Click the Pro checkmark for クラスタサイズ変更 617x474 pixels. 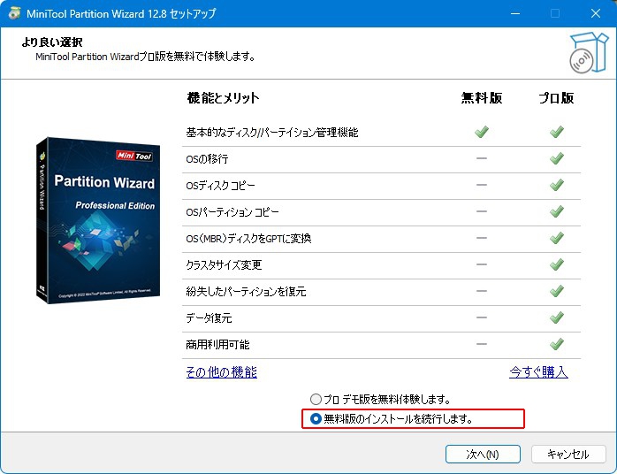point(556,264)
